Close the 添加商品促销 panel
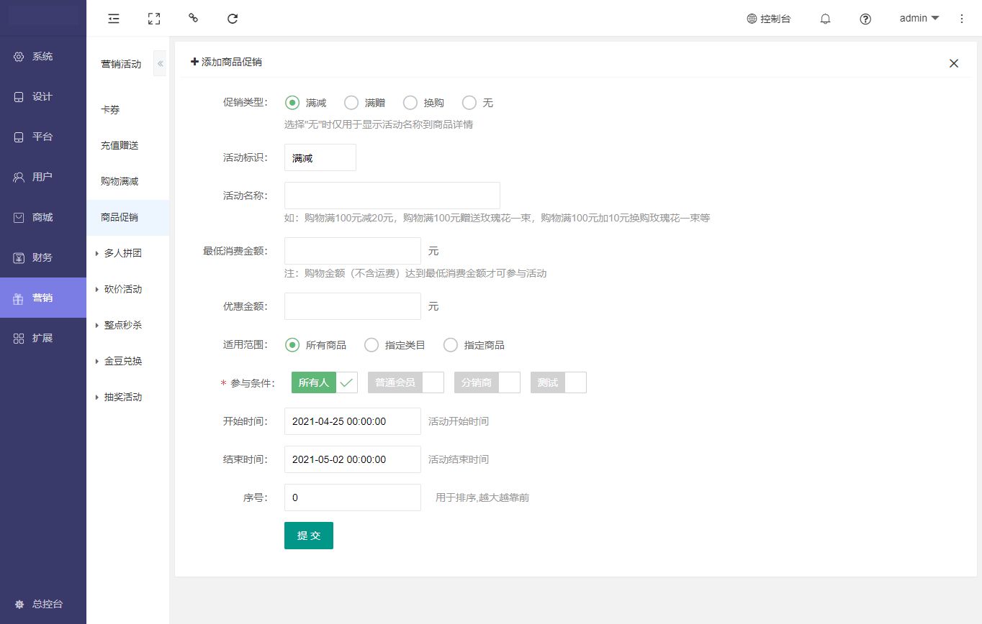This screenshot has width=982, height=624. (x=954, y=63)
